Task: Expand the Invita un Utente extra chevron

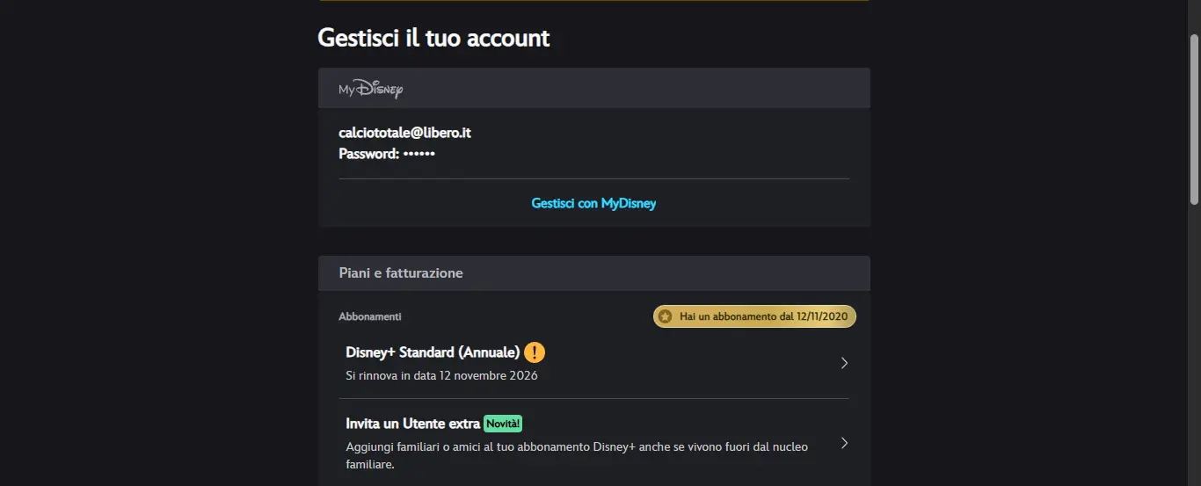Action: 844,443
